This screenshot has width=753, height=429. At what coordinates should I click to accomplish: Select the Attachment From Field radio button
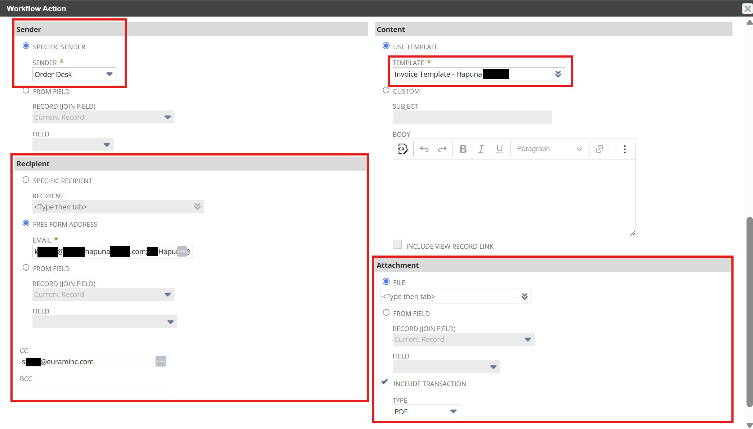tap(386, 312)
